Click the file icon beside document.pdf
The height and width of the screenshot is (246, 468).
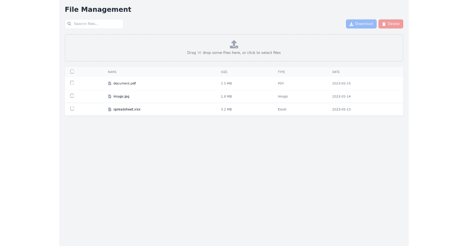110,84
